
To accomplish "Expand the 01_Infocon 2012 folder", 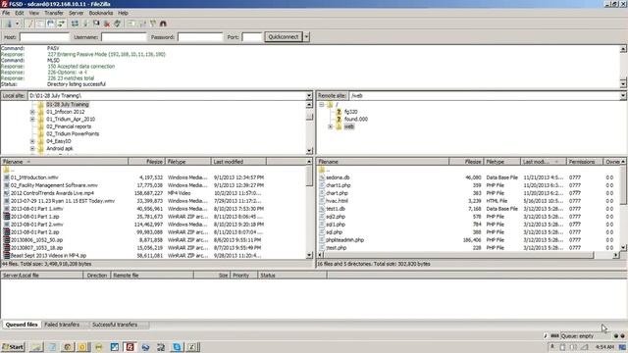I will 32,112.
